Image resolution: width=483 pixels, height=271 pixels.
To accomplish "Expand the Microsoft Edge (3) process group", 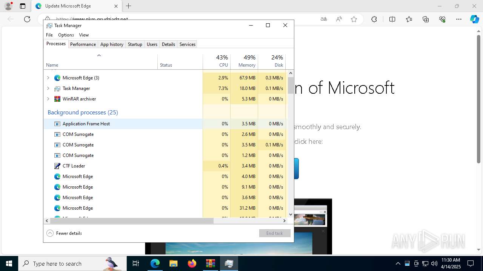I will [48, 78].
